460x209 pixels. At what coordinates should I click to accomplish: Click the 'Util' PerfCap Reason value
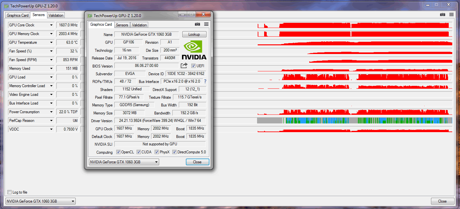pyautogui.click(x=68, y=121)
